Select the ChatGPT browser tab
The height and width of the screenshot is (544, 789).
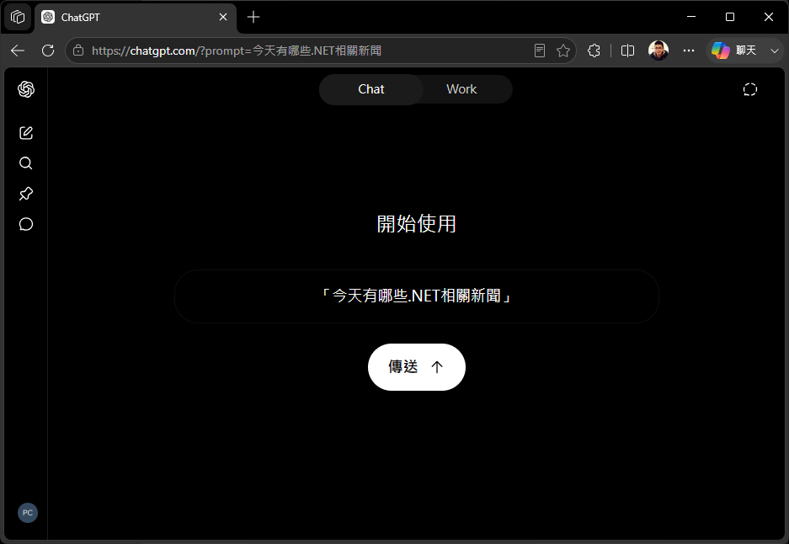(x=136, y=17)
